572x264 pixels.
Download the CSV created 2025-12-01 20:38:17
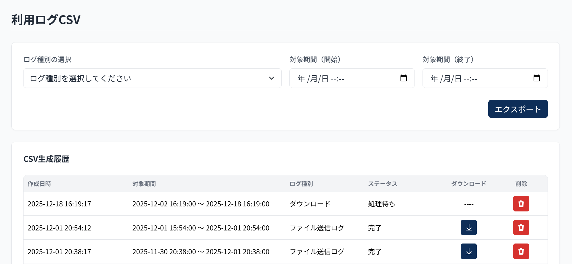pos(469,252)
